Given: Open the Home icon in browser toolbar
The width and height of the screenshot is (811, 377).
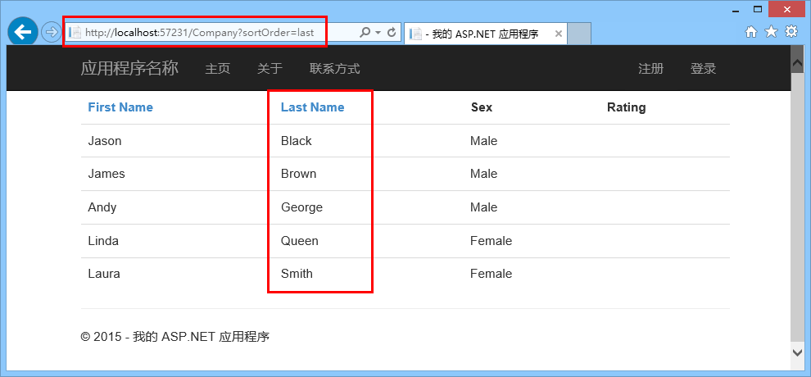Looking at the screenshot, I should 751,32.
